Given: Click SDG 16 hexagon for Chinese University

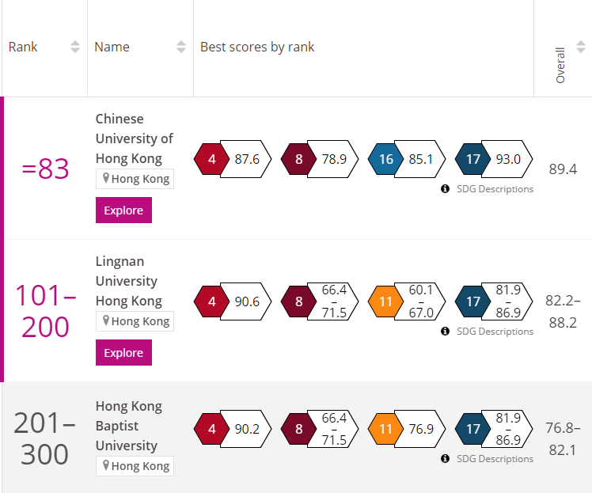Looking at the screenshot, I should pyautogui.click(x=385, y=160).
